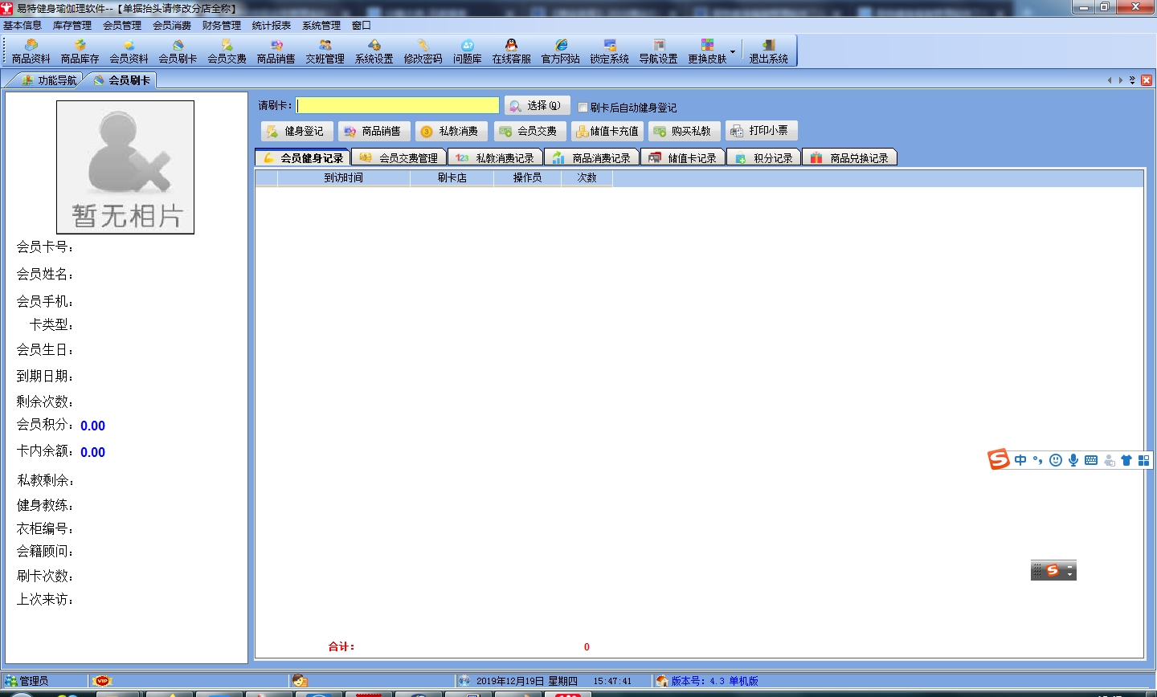Click the 暂无相片 member photo placeholder
1157x697 pixels.
[125, 167]
